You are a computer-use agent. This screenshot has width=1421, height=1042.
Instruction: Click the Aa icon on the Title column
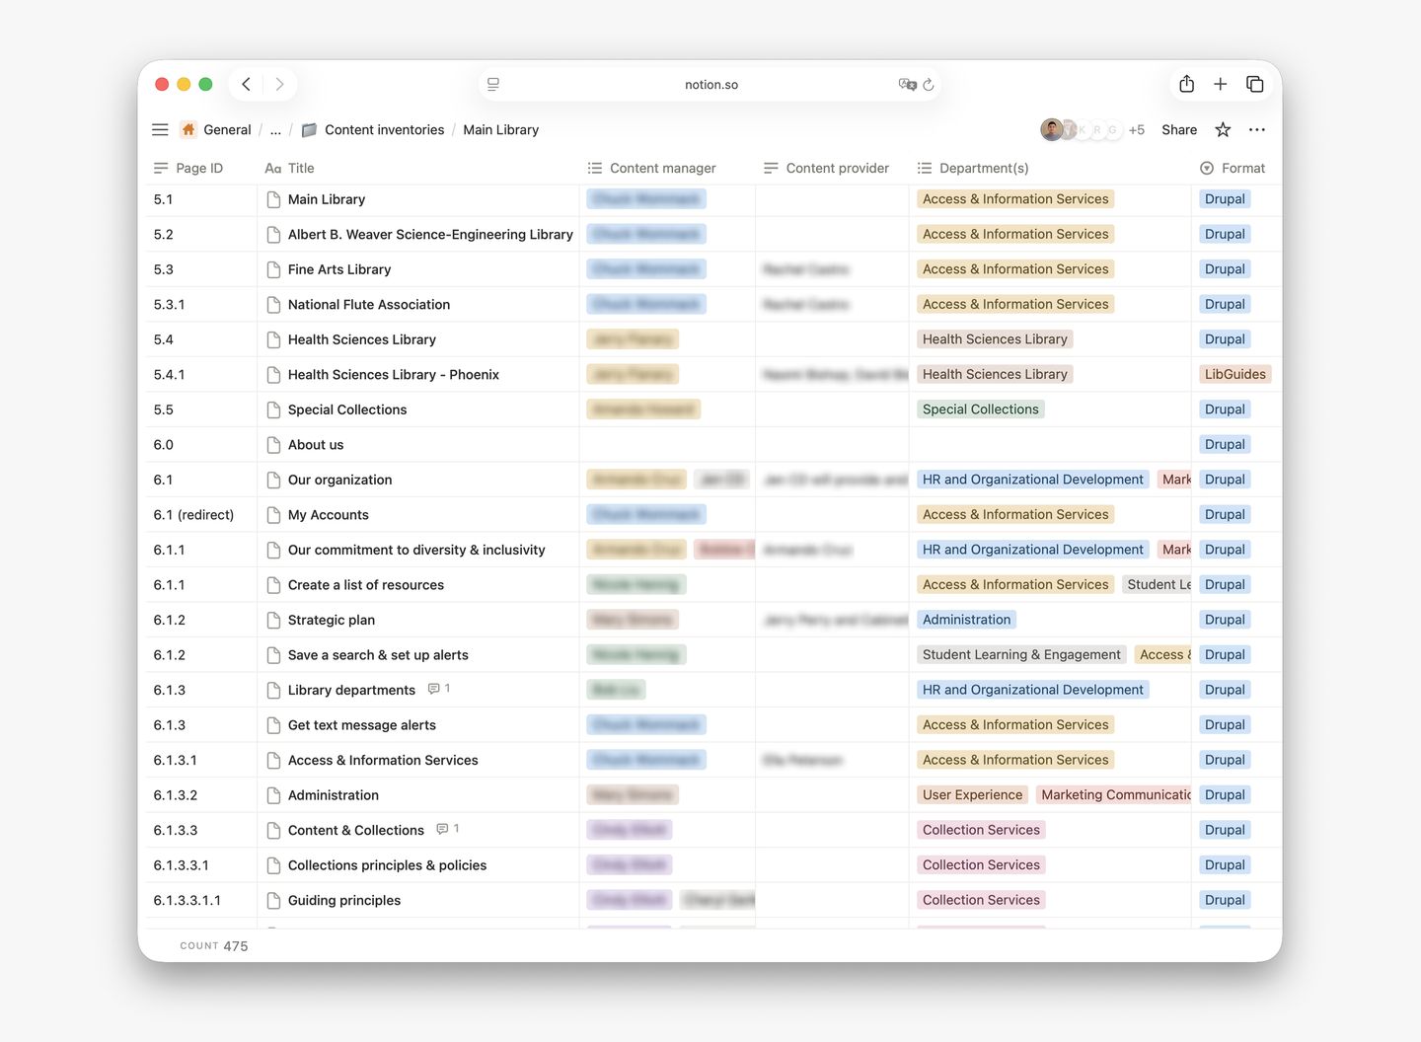point(272,168)
